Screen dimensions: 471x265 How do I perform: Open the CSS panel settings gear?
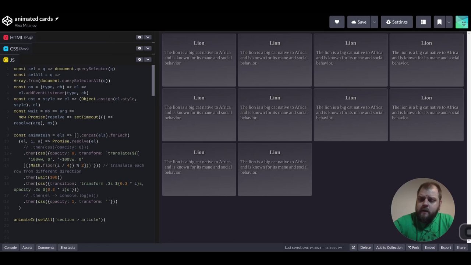tap(139, 48)
